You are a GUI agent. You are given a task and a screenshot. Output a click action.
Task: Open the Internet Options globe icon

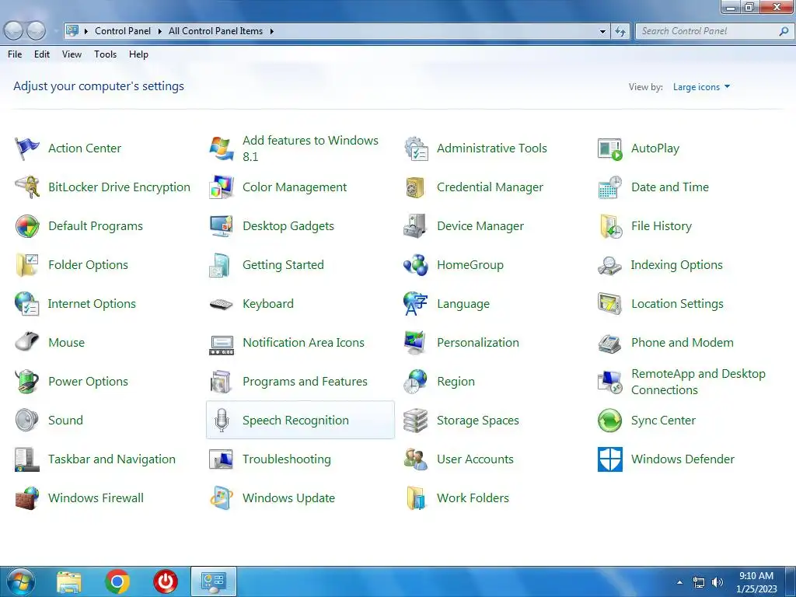pyautogui.click(x=27, y=304)
